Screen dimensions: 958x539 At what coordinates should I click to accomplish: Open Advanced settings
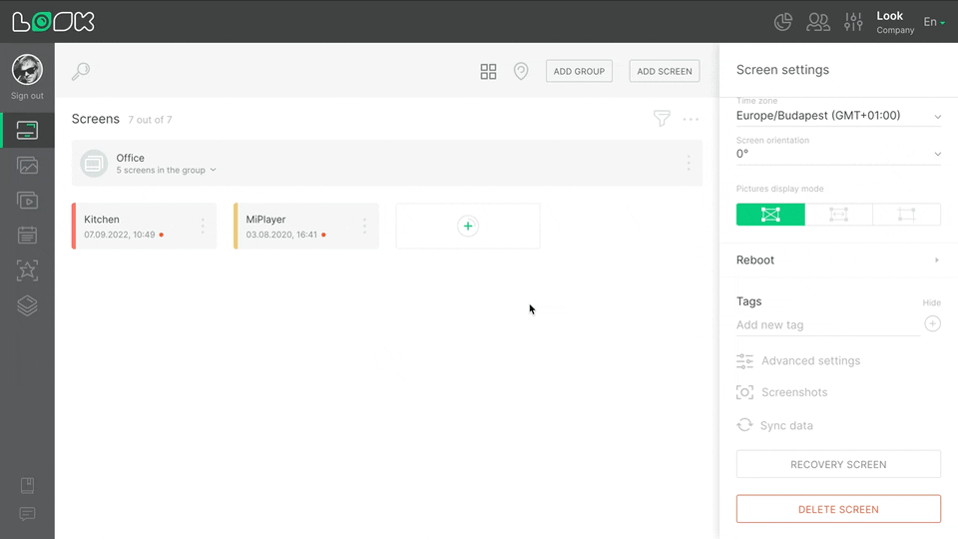[x=809, y=360]
